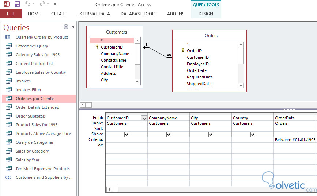The image size is (317, 196).
Task: Undo the last action
Action: pos(28,4)
